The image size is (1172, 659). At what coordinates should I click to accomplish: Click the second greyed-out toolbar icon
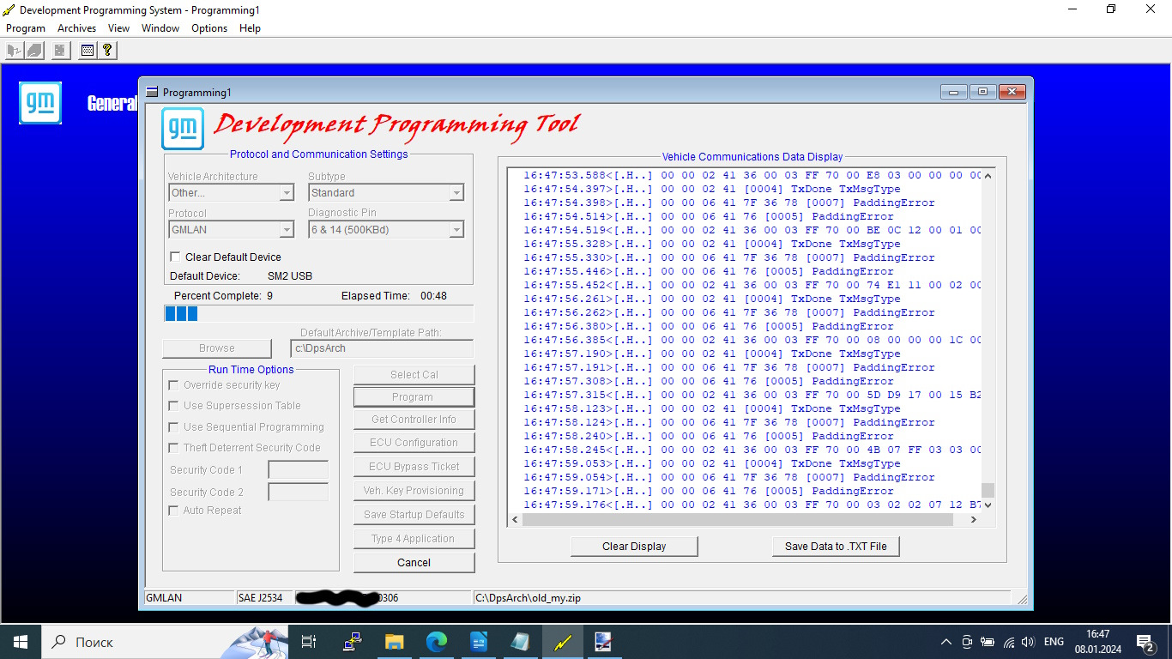click(34, 51)
